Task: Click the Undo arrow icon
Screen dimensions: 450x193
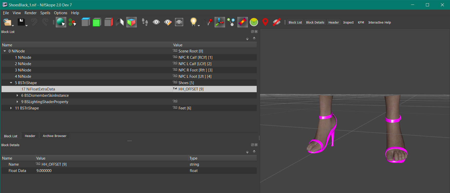Action: (34, 22)
